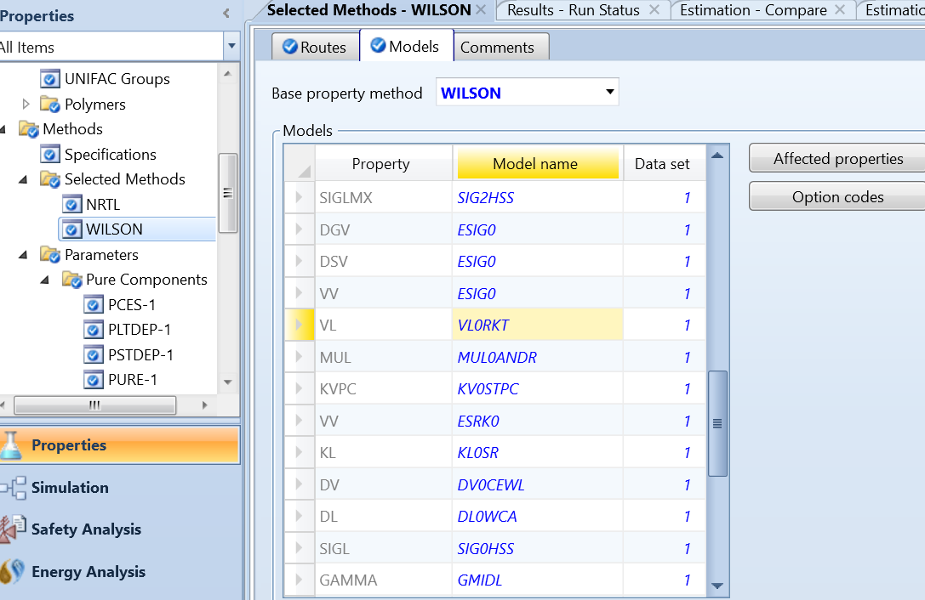Collapse the Properties navigation pane arrow
The image size is (925, 600).
pos(226,13)
